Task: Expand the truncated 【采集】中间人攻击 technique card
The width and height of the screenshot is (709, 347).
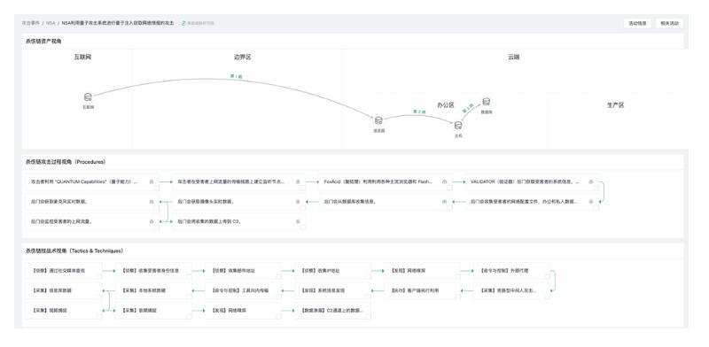Action: (511, 290)
